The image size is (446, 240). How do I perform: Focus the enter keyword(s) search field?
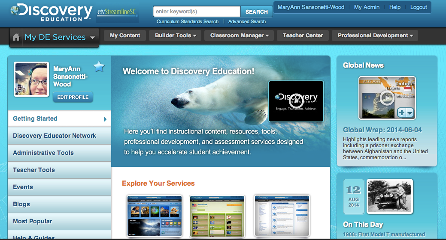[197, 12]
